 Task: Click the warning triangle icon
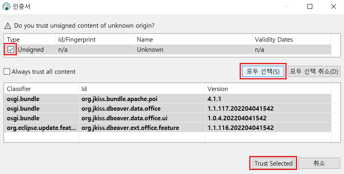(7, 26)
